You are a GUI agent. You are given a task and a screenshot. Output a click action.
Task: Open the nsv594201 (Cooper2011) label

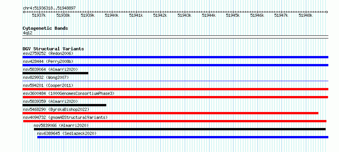coord(48,85)
